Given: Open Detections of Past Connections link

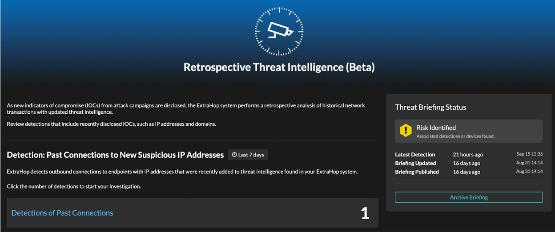Looking at the screenshot, I should coord(62,213).
